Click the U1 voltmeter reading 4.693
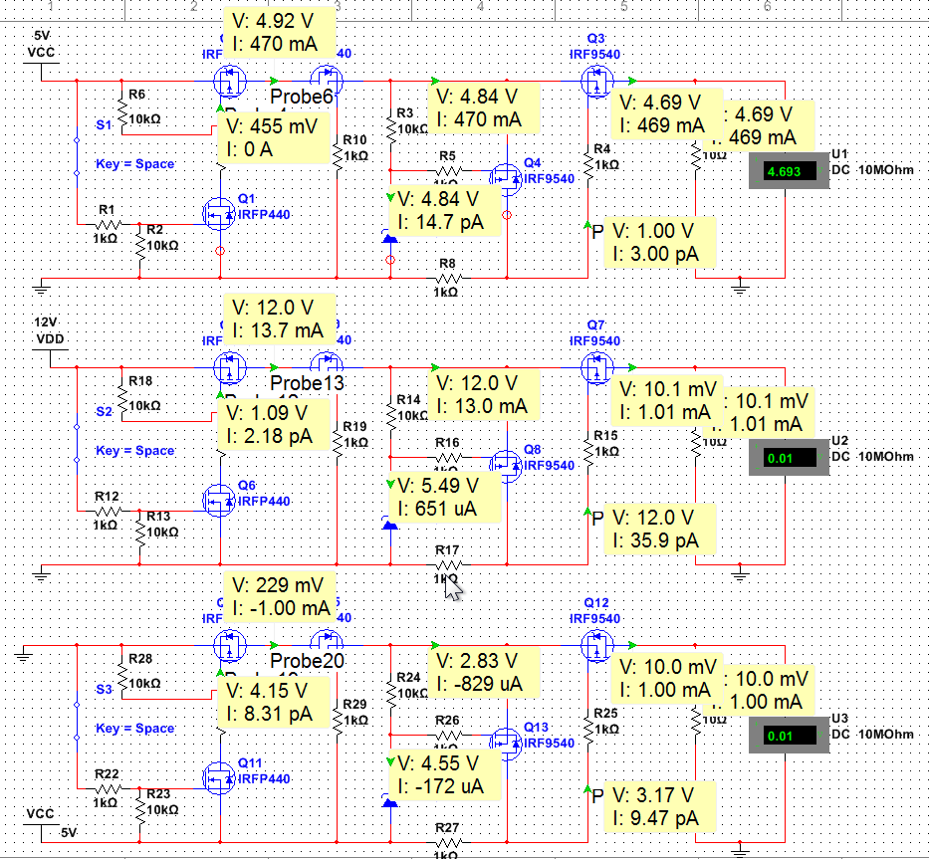The width and height of the screenshot is (929, 859). 789,171
